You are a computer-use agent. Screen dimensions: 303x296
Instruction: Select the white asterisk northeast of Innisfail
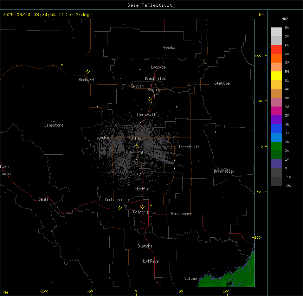[176, 107]
